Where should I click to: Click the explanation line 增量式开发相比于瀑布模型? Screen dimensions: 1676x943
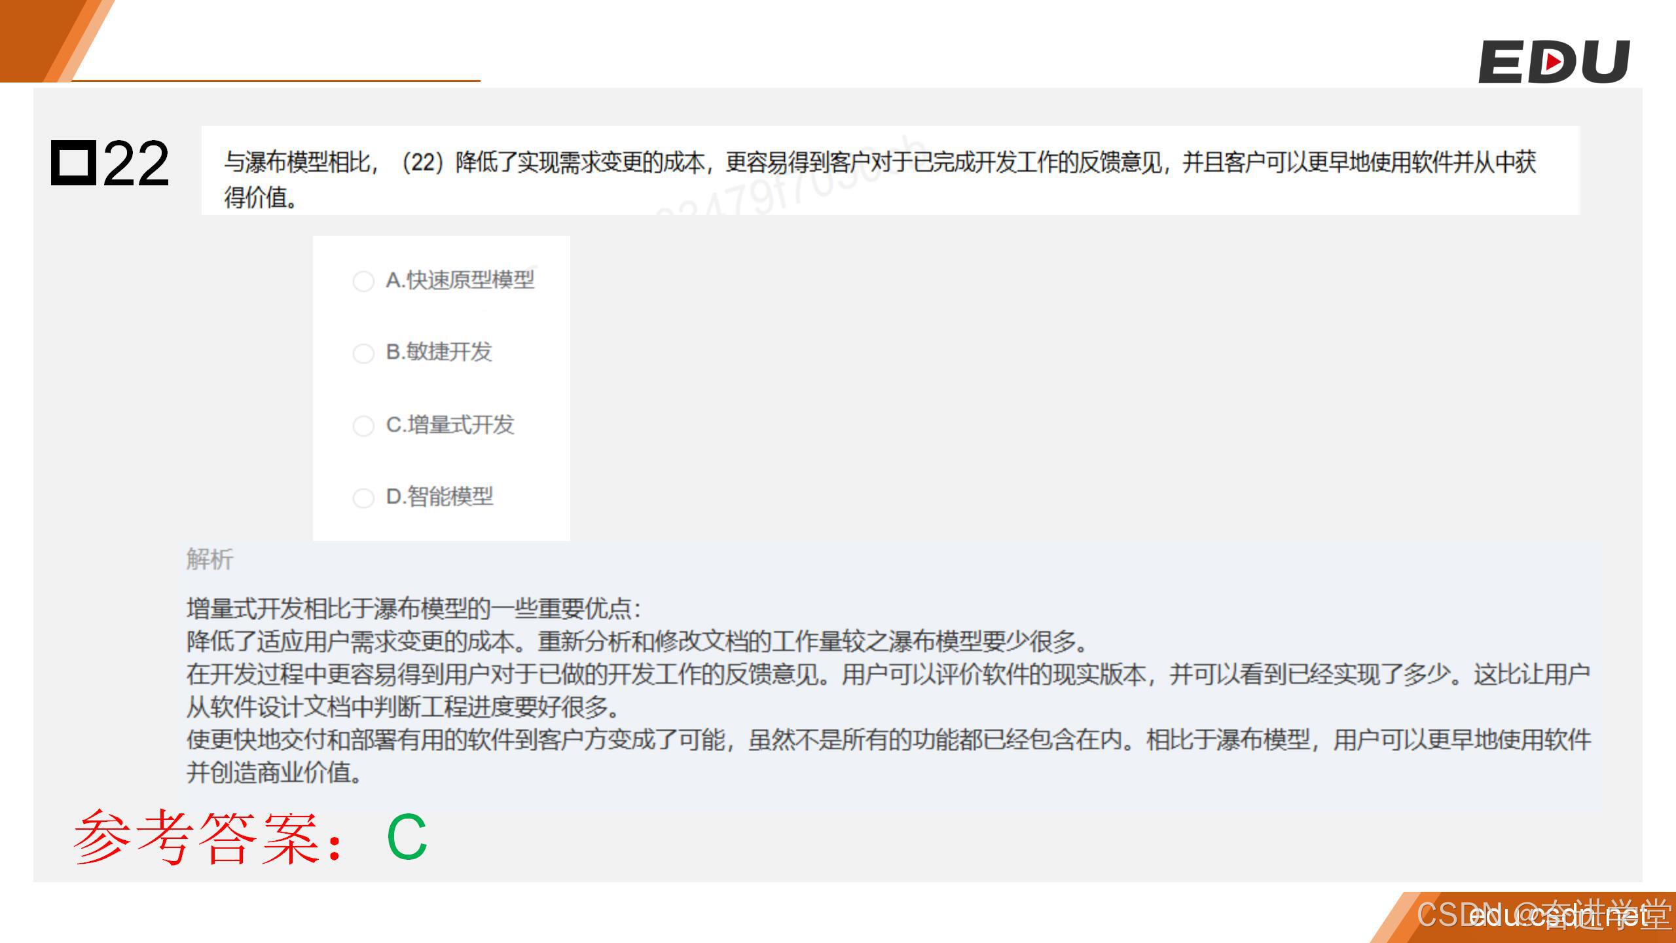(x=414, y=608)
